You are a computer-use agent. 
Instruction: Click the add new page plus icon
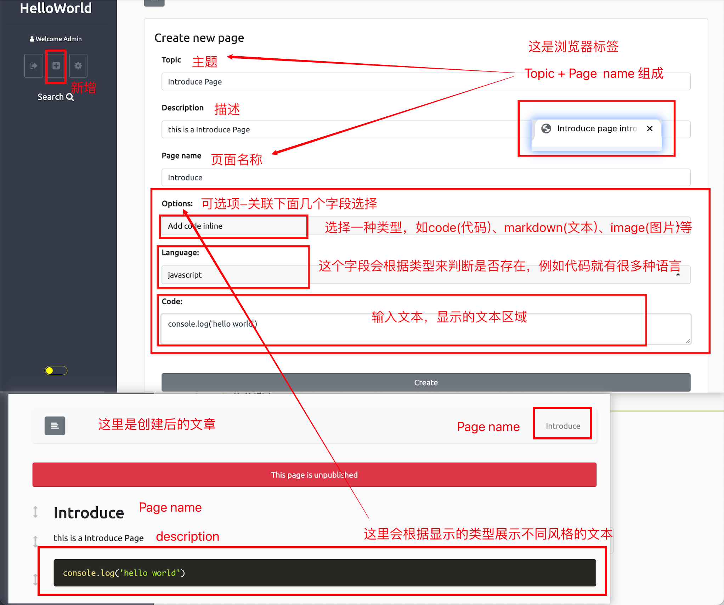point(56,66)
